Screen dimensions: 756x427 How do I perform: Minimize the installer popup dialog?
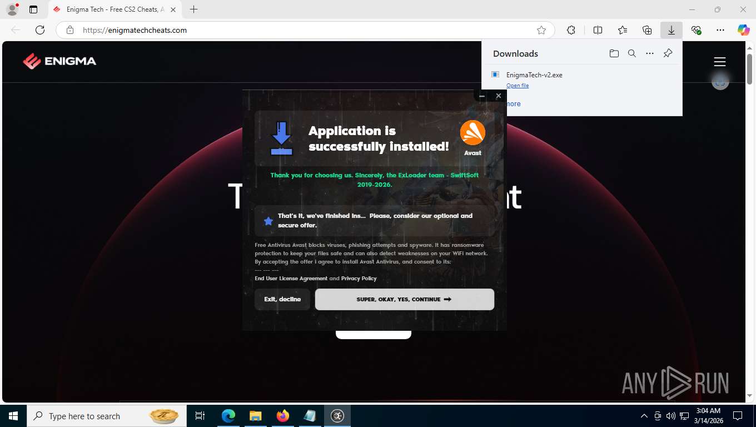[482, 96]
